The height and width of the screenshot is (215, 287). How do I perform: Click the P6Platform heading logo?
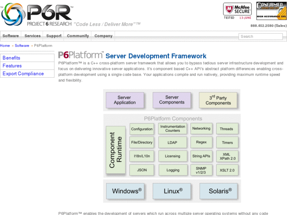point(81,55)
